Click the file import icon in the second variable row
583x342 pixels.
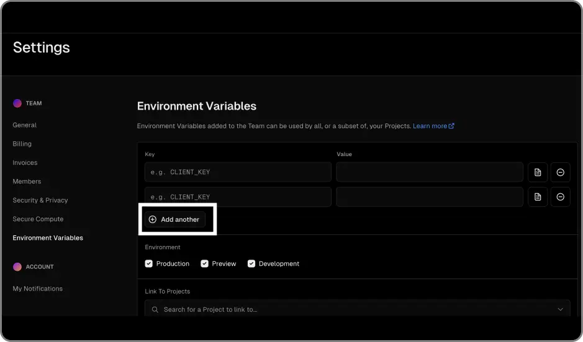[x=538, y=197]
